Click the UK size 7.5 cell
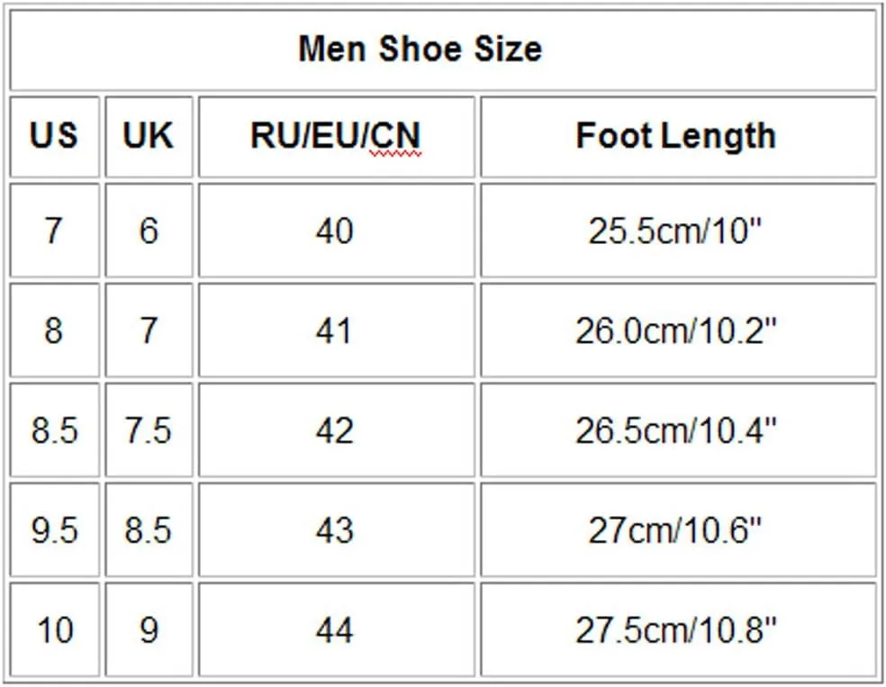Image resolution: width=886 pixels, height=687 pixels. click(149, 430)
